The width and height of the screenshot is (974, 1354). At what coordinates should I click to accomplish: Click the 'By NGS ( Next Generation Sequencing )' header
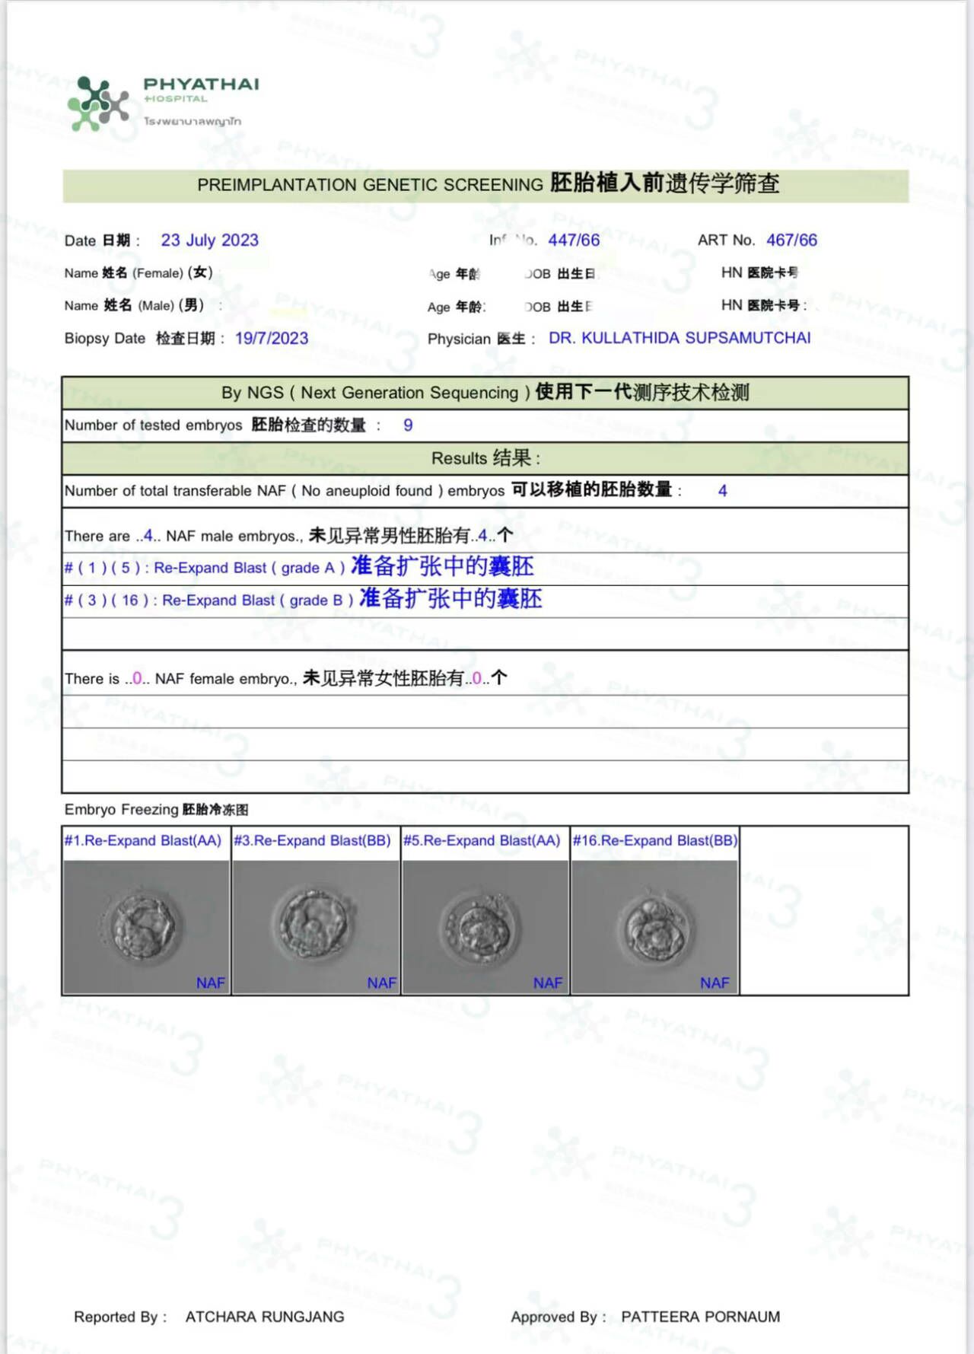tap(485, 393)
